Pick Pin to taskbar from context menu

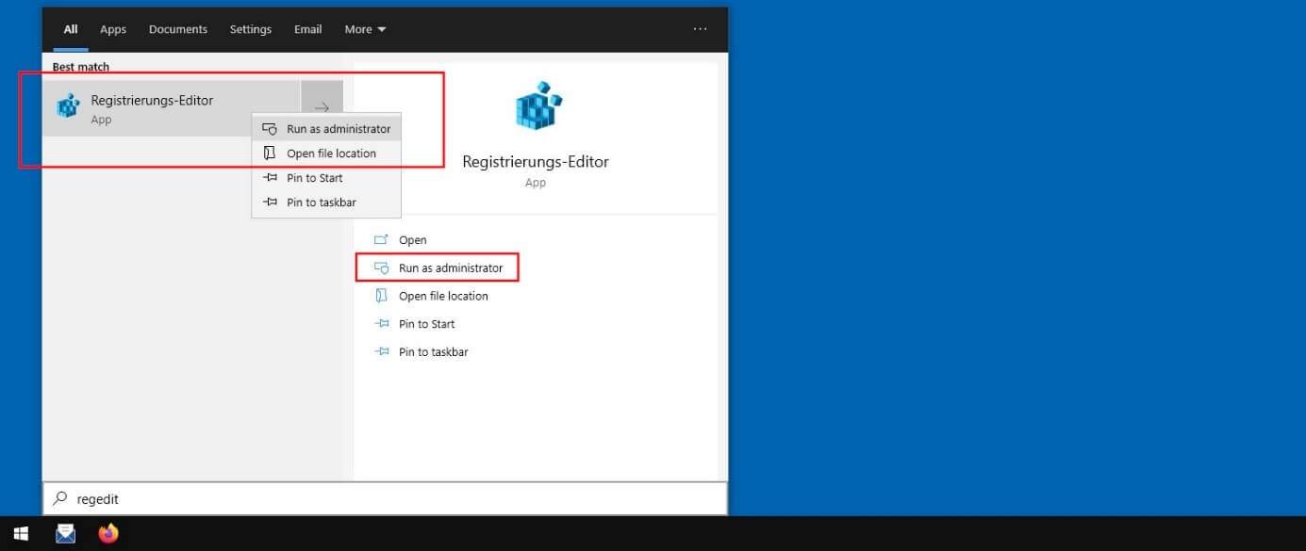pos(321,203)
